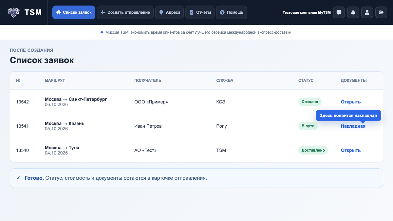Image resolution: width=393 pixels, height=221 pixels.
Task: Click service КСЭ cell
Action: click(x=221, y=102)
